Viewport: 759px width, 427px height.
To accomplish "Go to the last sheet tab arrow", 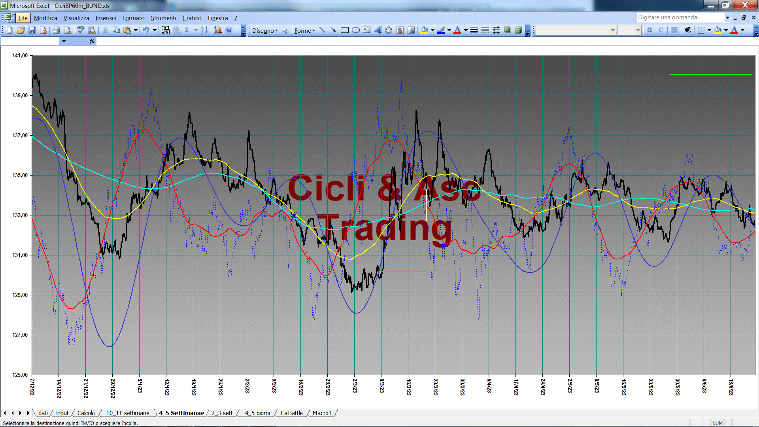I will (x=28, y=413).
